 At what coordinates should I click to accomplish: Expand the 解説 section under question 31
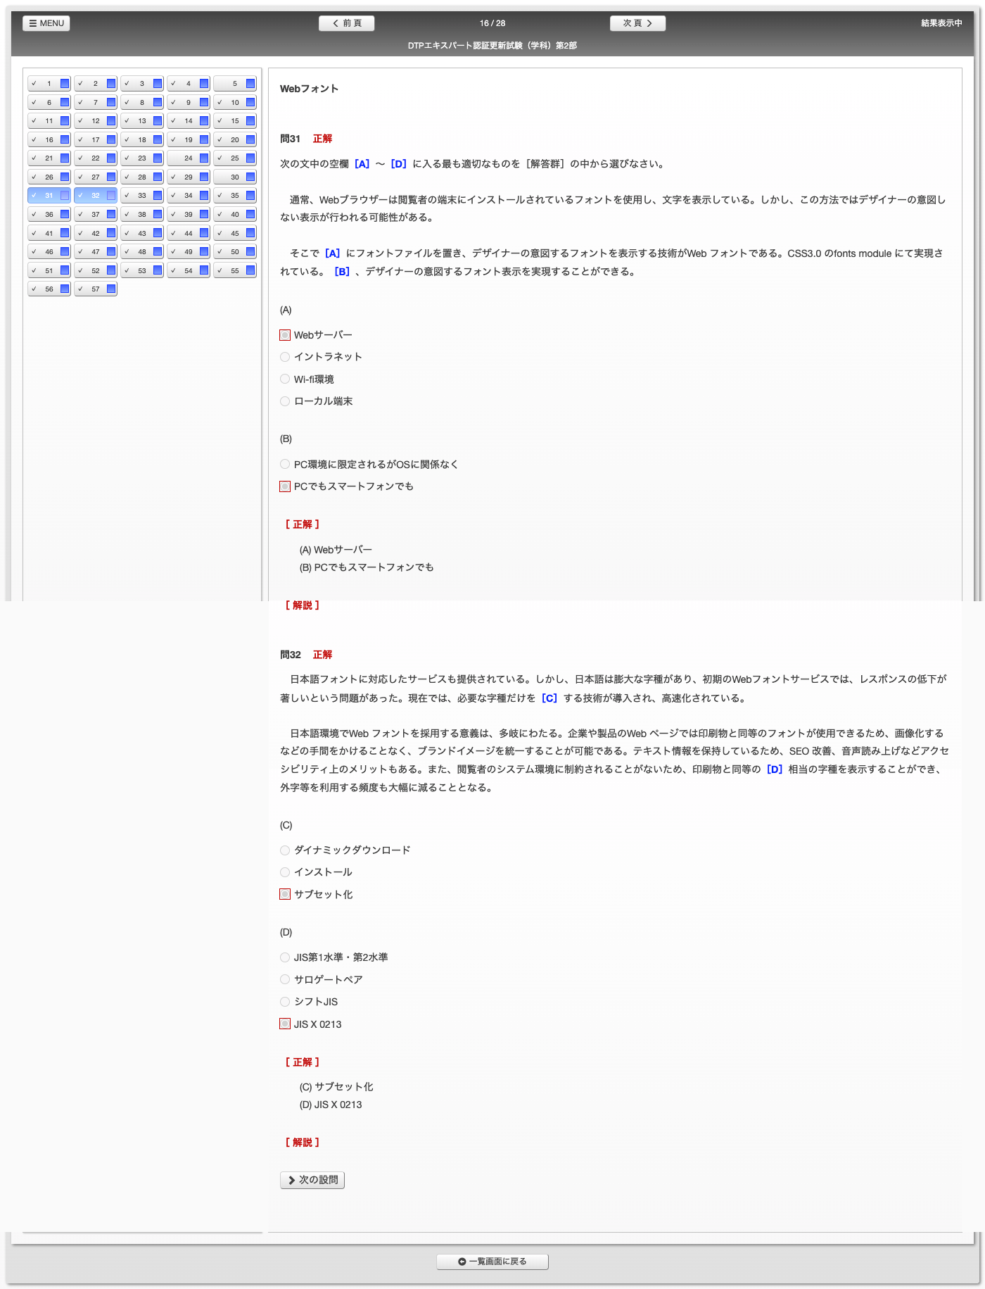pyautogui.click(x=303, y=605)
